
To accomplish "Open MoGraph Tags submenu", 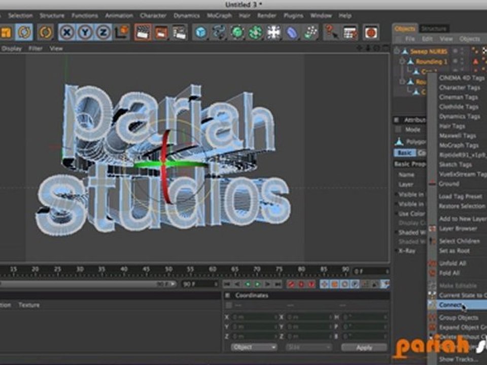I will pos(459,145).
